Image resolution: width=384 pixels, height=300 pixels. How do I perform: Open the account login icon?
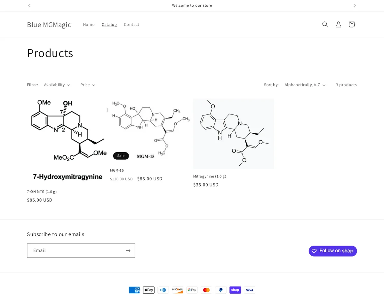click(338, 24)
